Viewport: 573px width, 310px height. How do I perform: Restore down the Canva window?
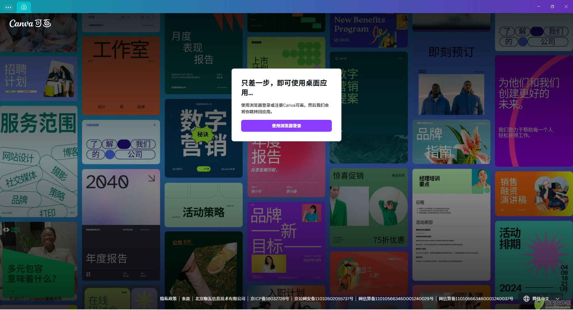(x=552, y=7)
